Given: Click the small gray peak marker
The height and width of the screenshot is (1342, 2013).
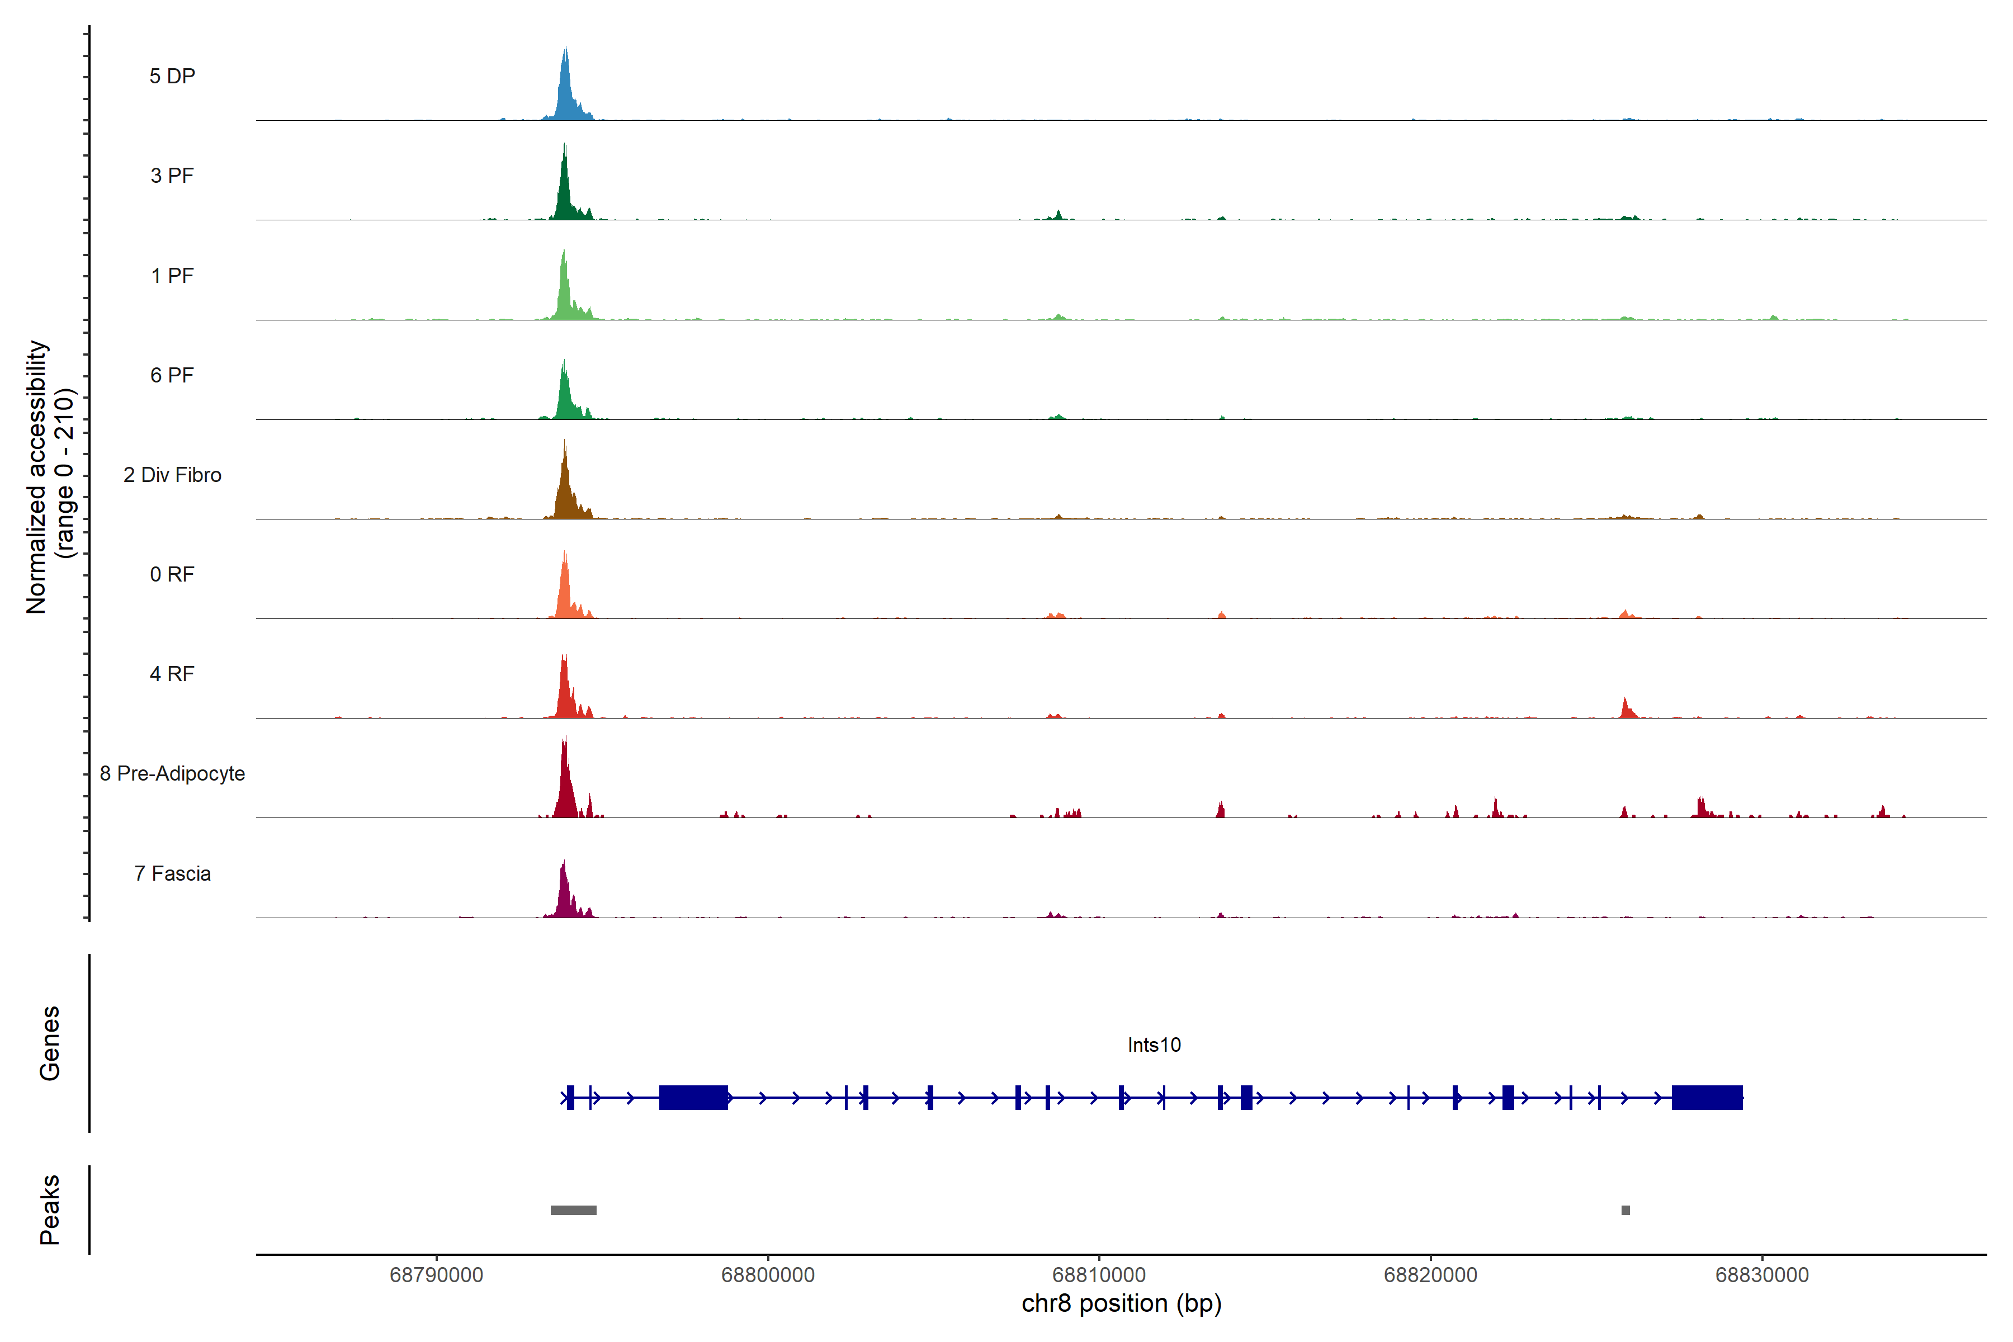Looking at the screenshot, I should (x=1625, y=1210).
